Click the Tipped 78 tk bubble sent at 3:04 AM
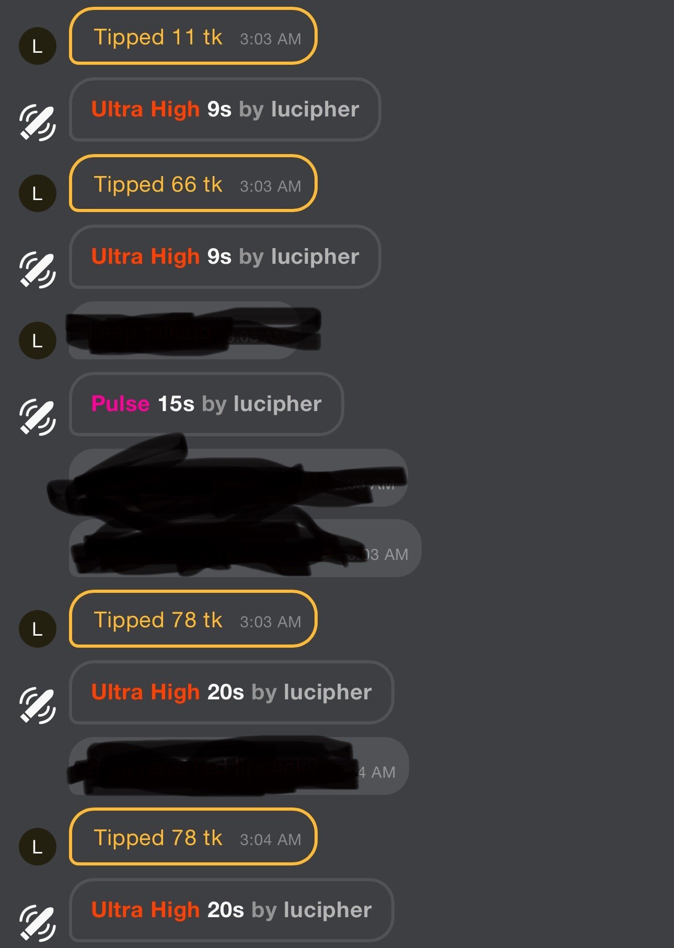Viewport: 674px width, 948px height. 193,837
